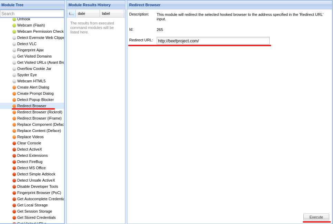
Task: Click inside the Redirect URL input field
Action: (213, 41)
